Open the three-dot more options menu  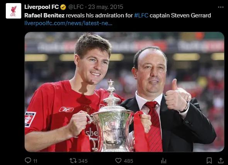coord(221,7)
